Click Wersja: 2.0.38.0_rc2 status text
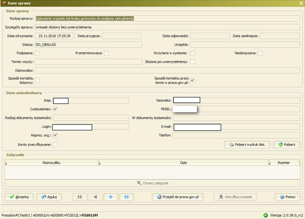Viewport: 305px width, 219px height. (286, 215)
